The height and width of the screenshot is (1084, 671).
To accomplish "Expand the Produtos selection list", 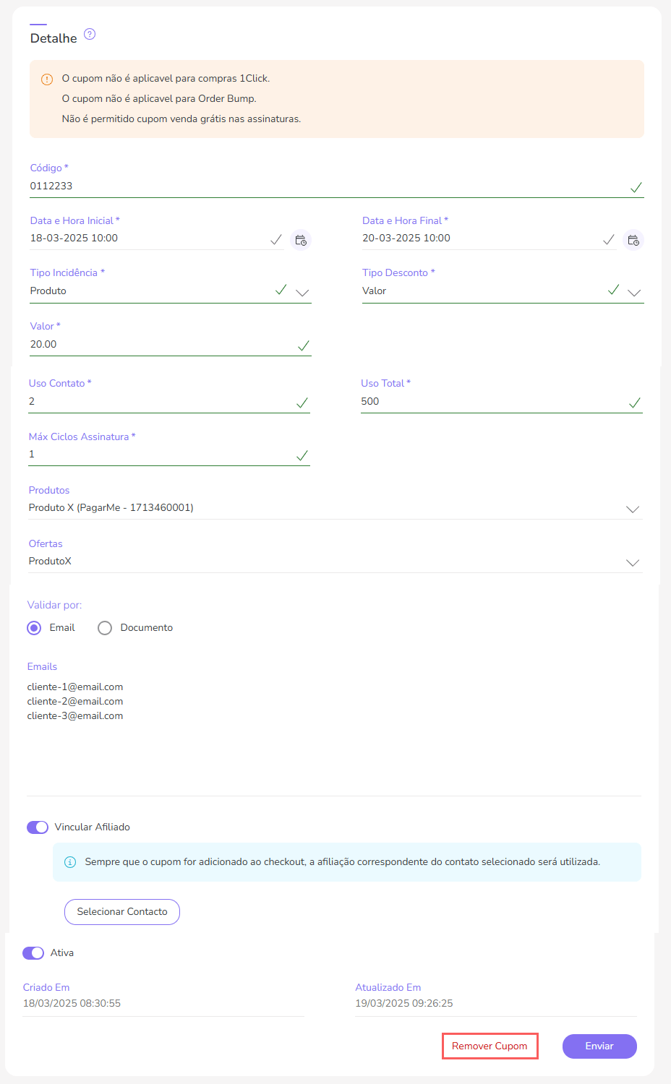I will coord(633,509).
